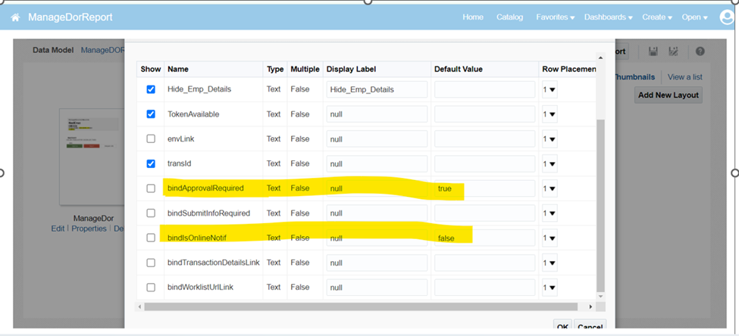The image size is (739, 336).
Task: Open Row Placement dropdown for TokenAvailable
Action: point(550,114)
